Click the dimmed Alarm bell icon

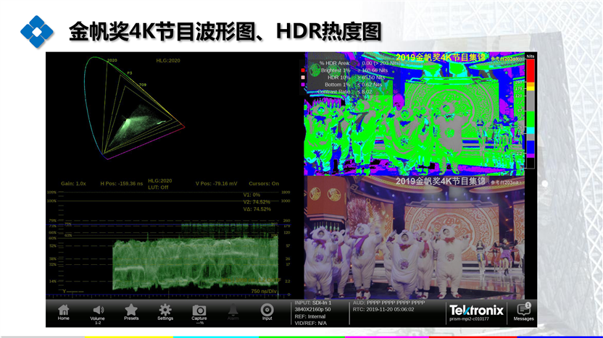click(x=233, y=310)
